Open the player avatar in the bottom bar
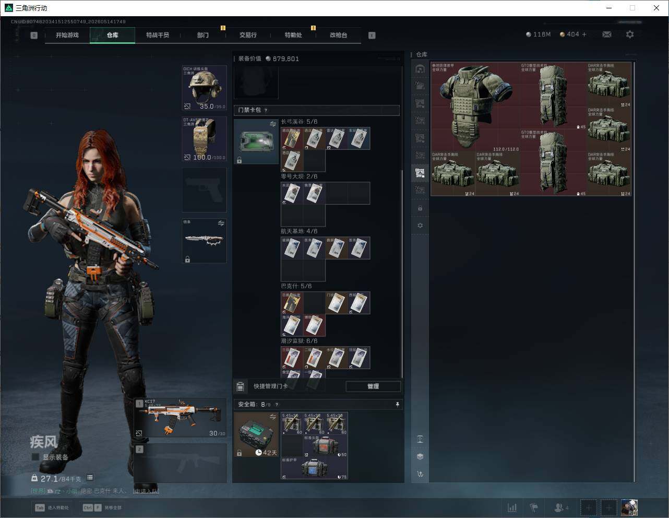 tap(629, 508)
